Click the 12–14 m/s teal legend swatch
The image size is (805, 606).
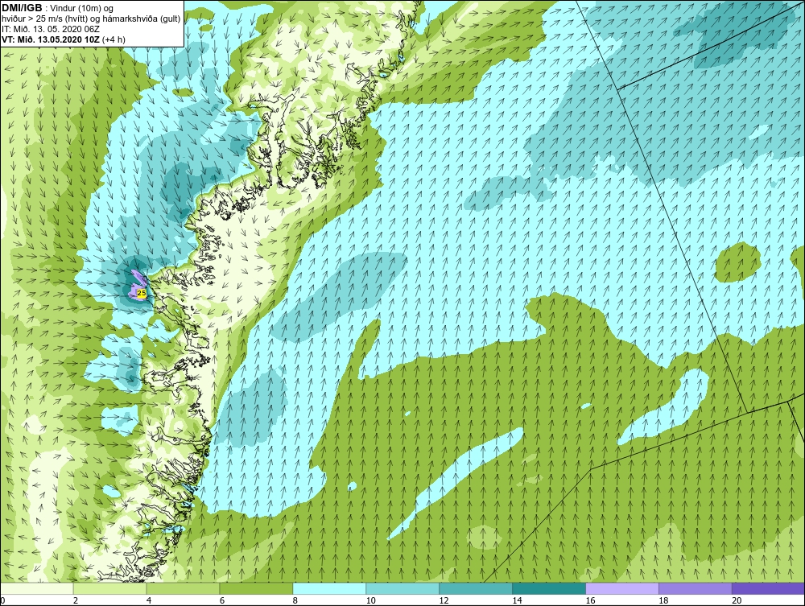pyautogui.click(x=476, y=588)
